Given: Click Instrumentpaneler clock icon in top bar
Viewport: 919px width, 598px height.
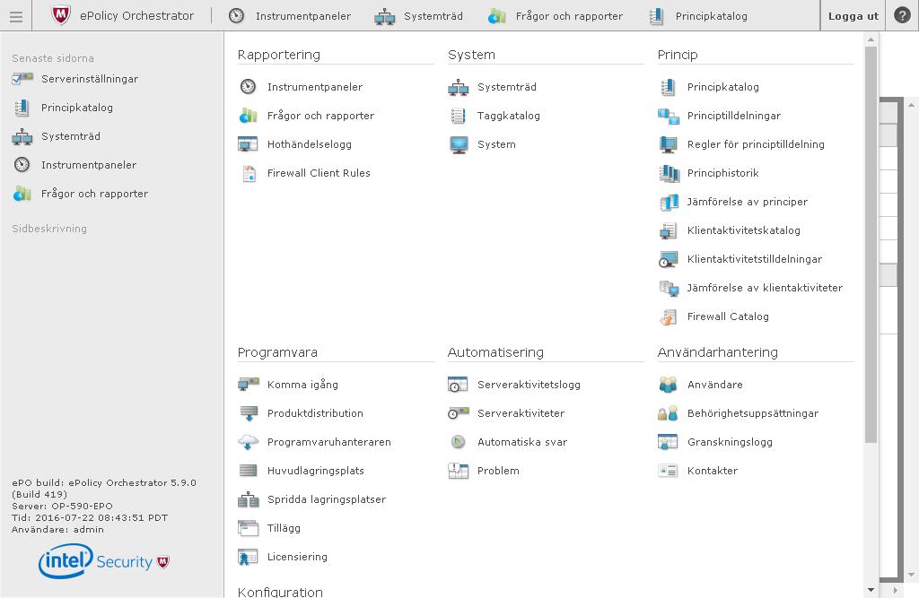Looking at the screenshot, I should (236, 16).
